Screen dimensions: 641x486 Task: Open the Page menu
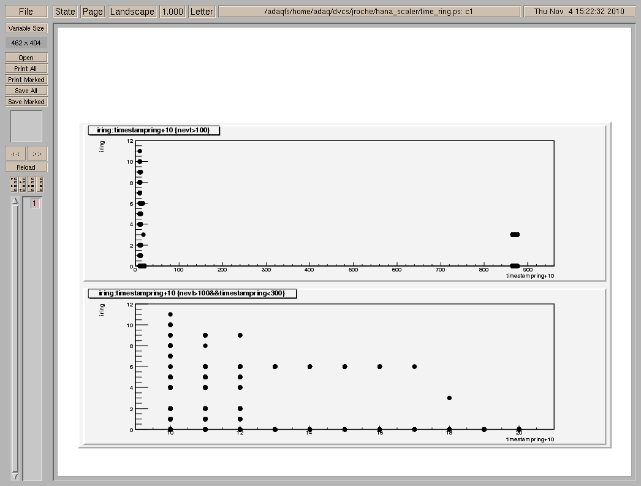93,12
